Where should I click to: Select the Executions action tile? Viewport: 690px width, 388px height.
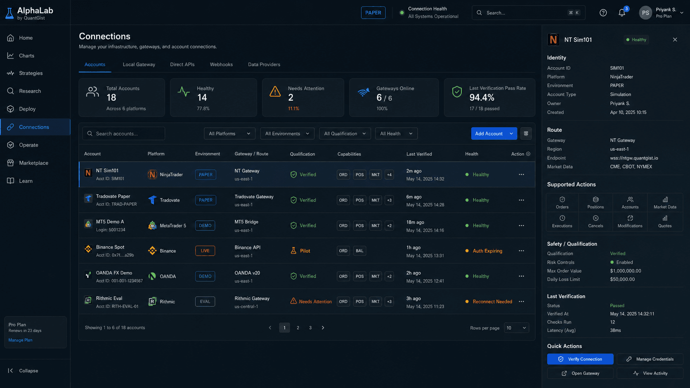pyautogui.click(x=562, y=221)
